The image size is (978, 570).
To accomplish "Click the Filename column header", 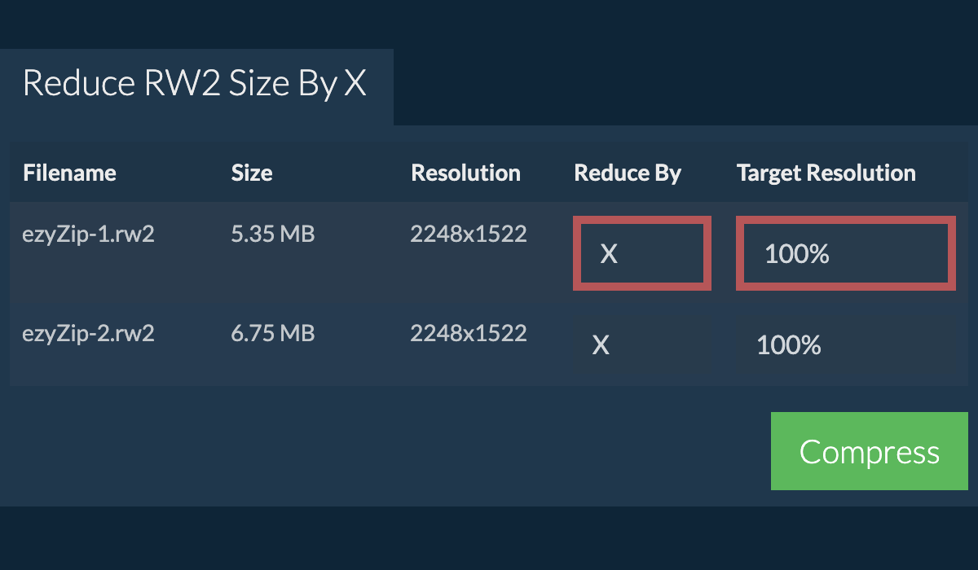I will pyautogui.click(x=68, y=173).
